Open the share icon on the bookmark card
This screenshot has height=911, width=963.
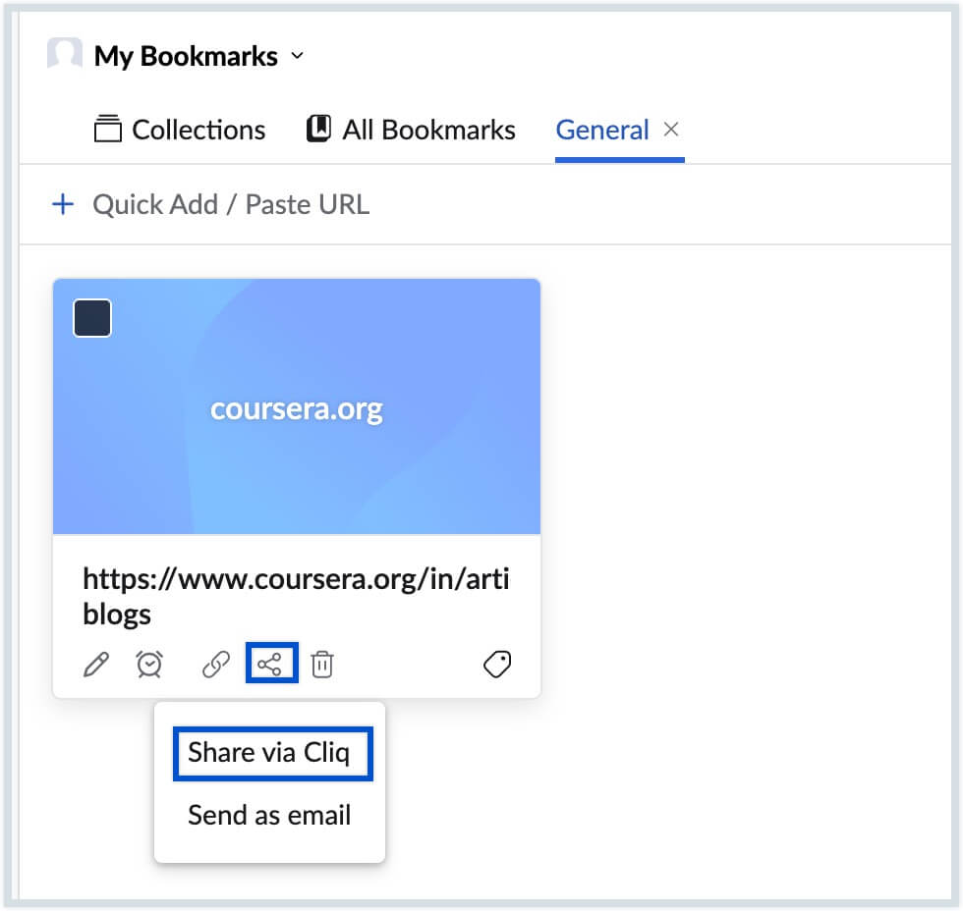tap(271, 664)
